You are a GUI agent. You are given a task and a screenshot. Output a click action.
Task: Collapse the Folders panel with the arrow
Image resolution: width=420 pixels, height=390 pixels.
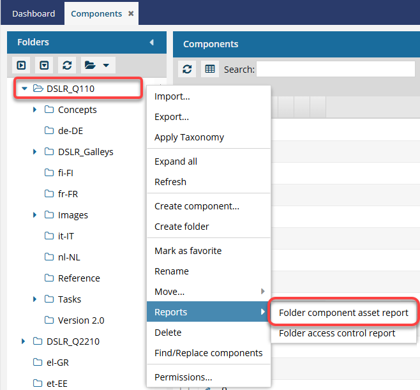pyautogui.click(x=151, y=43)
